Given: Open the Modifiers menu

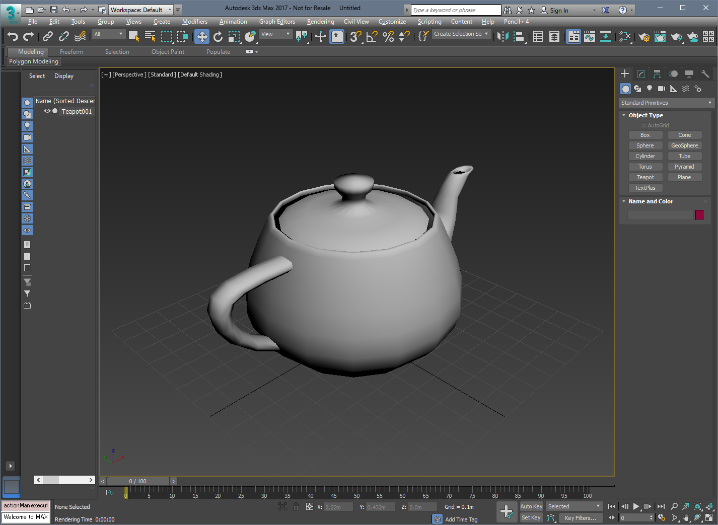Looking at the screenshot, I should coord(194,22).
